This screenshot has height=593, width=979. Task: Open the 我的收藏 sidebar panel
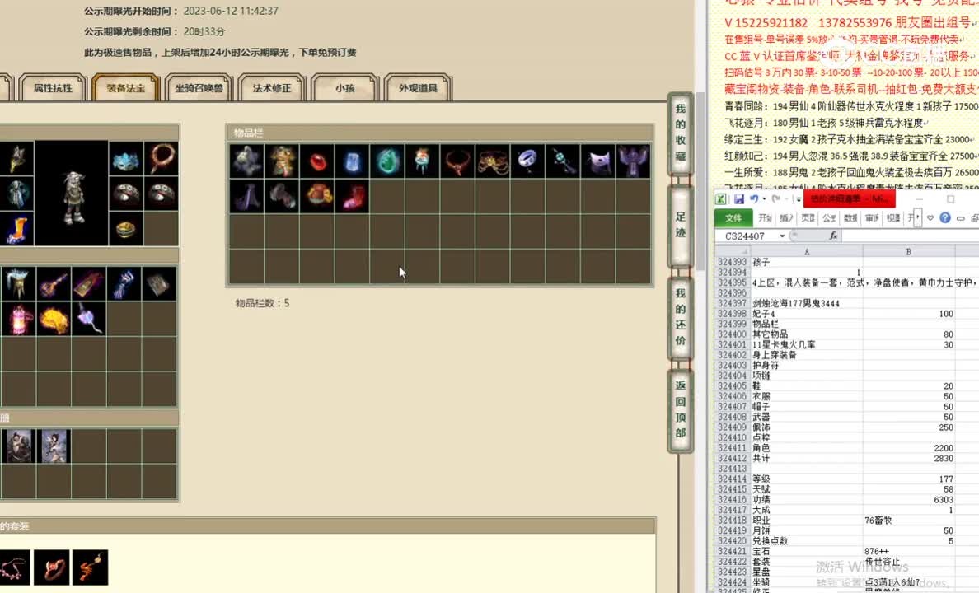pos(679,136)
